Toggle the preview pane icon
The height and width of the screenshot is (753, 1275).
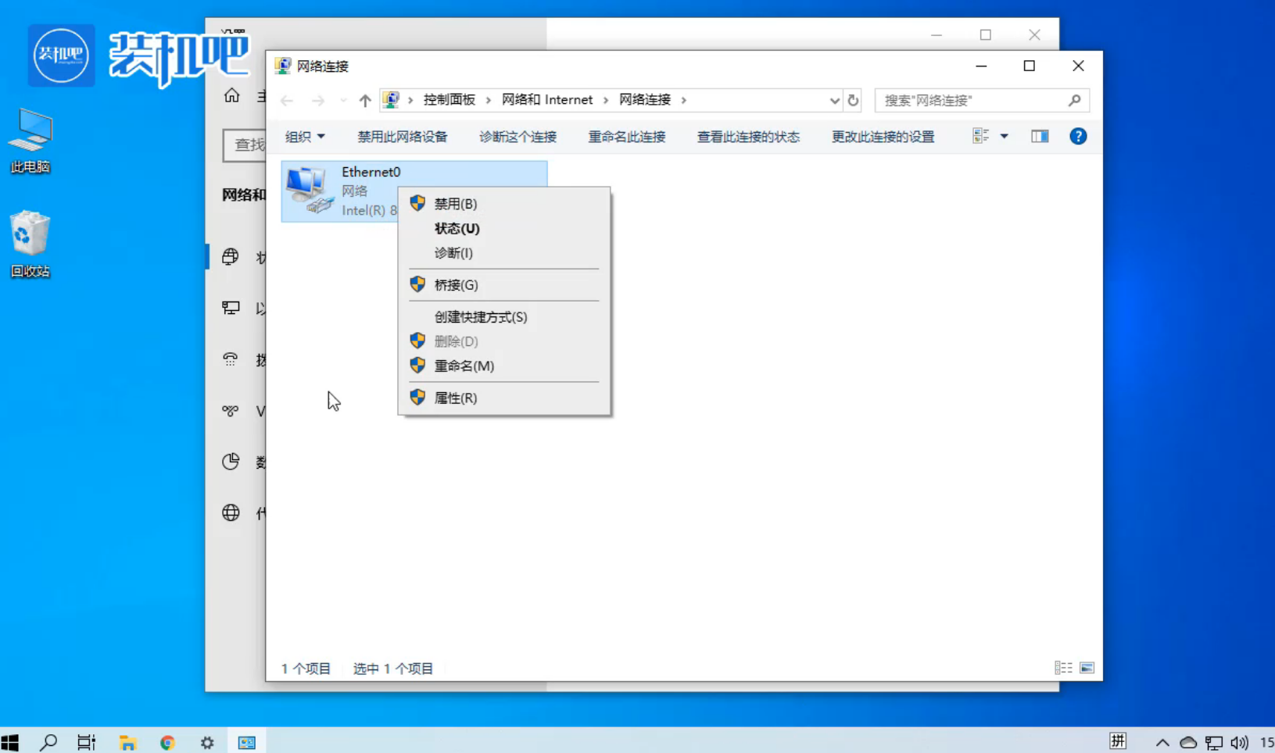1039,137
